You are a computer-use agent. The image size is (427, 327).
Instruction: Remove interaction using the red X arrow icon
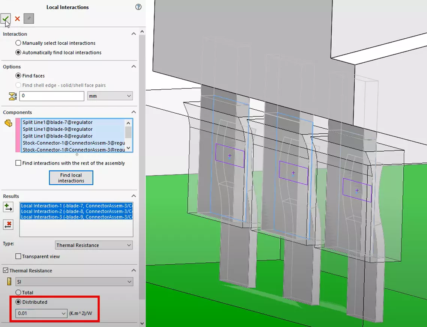point(8,225)
